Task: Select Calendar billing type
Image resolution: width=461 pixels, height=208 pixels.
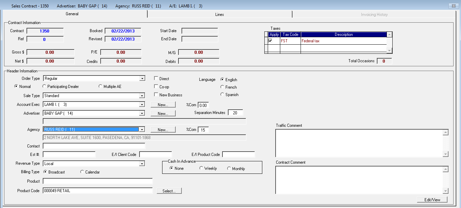Action: click(x=82, y=172)
